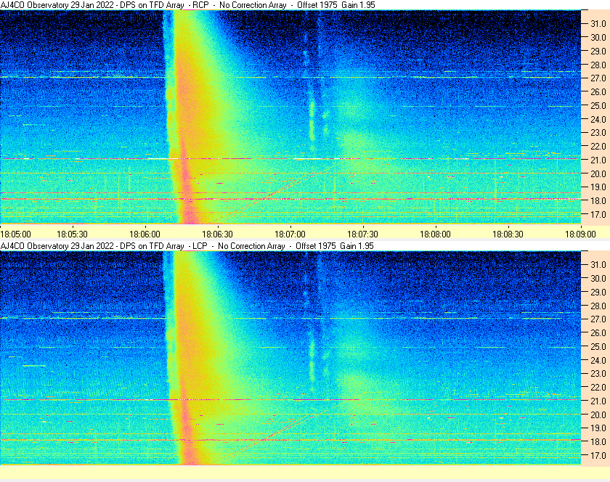Viewport: 610px width, 482px height.
Task: Click the 30.0 frequency label, LCP plot
Action: [x=598, y=278]
